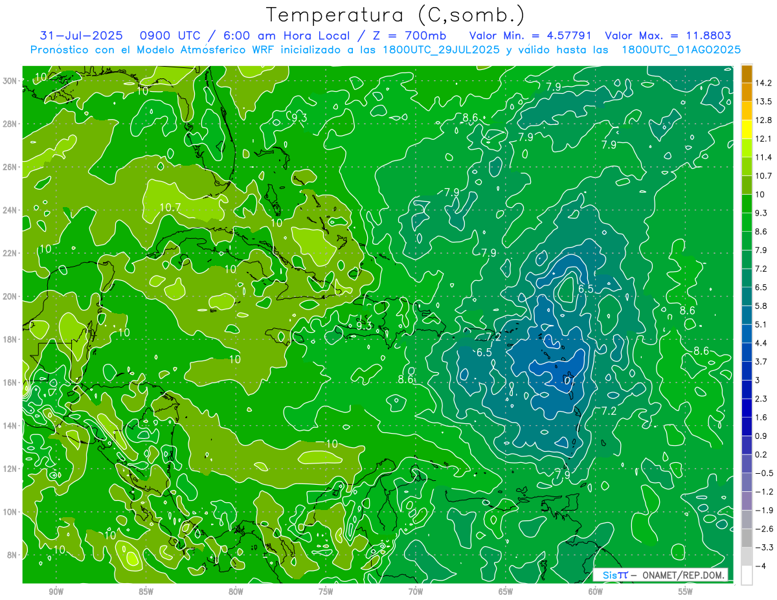Click the 10.7 contour label on the map
The height and width of the screenshot is (600, 777).
click(170, 208)
